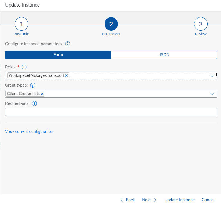Click info icon next to Configure instance parameters
The width and height of the screenshot is (221, 205).
click(68, 44)
